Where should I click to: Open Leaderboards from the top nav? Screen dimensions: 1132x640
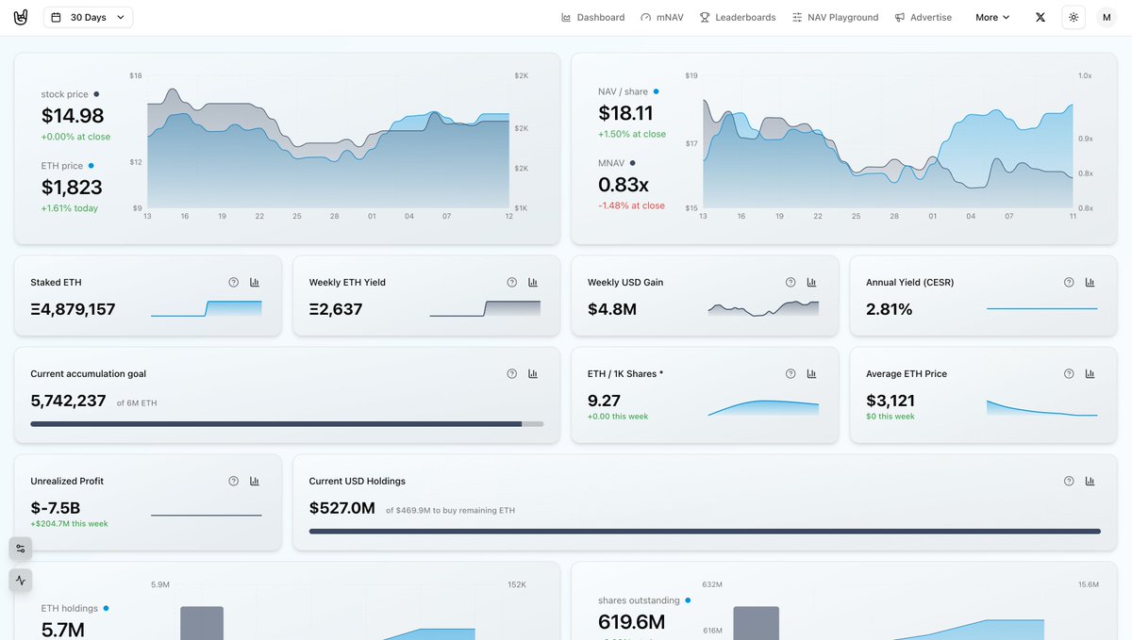coord(738,17)
